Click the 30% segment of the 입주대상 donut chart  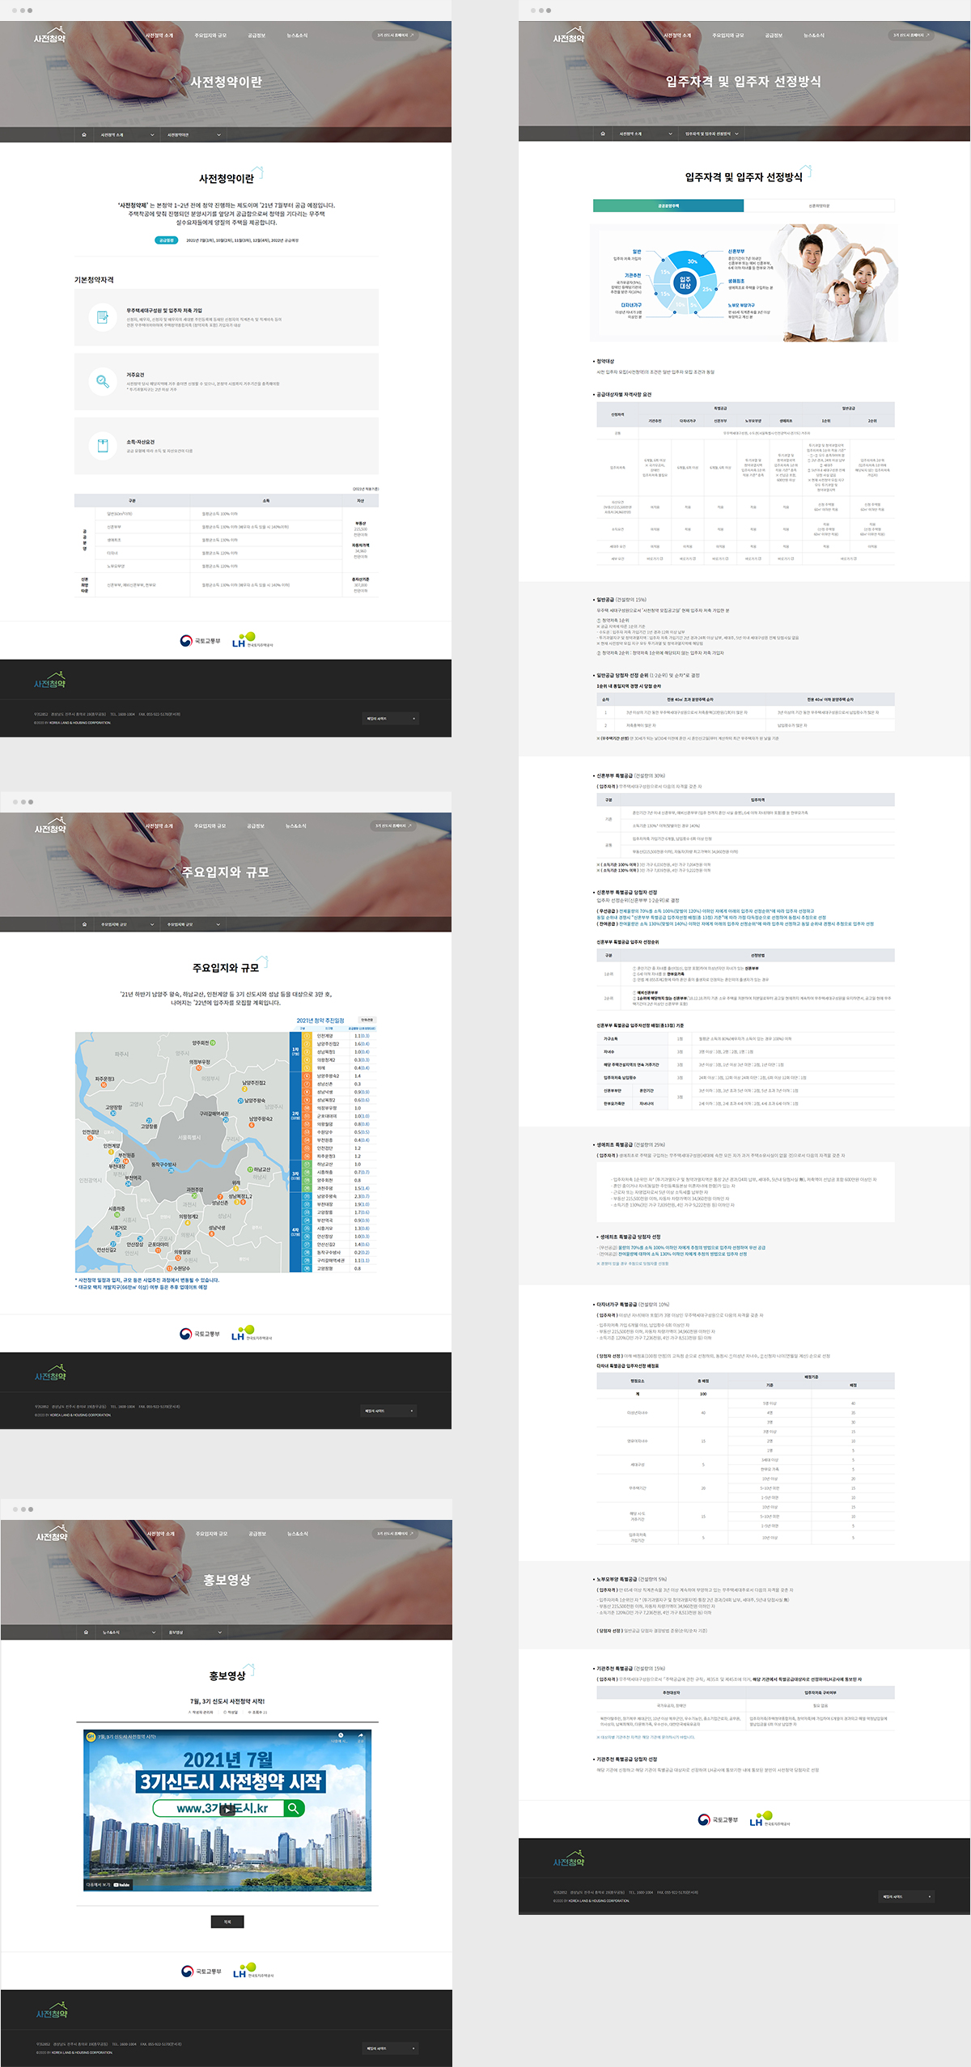(696, 263)
